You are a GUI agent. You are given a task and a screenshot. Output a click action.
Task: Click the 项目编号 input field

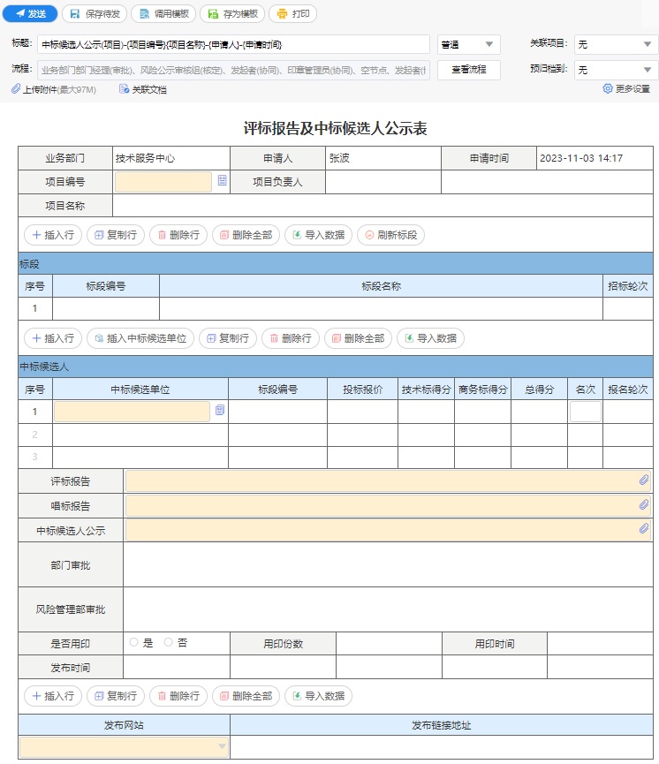point(163,181)
